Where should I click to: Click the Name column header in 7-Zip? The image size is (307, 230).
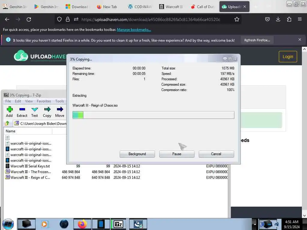click(28, 131)
